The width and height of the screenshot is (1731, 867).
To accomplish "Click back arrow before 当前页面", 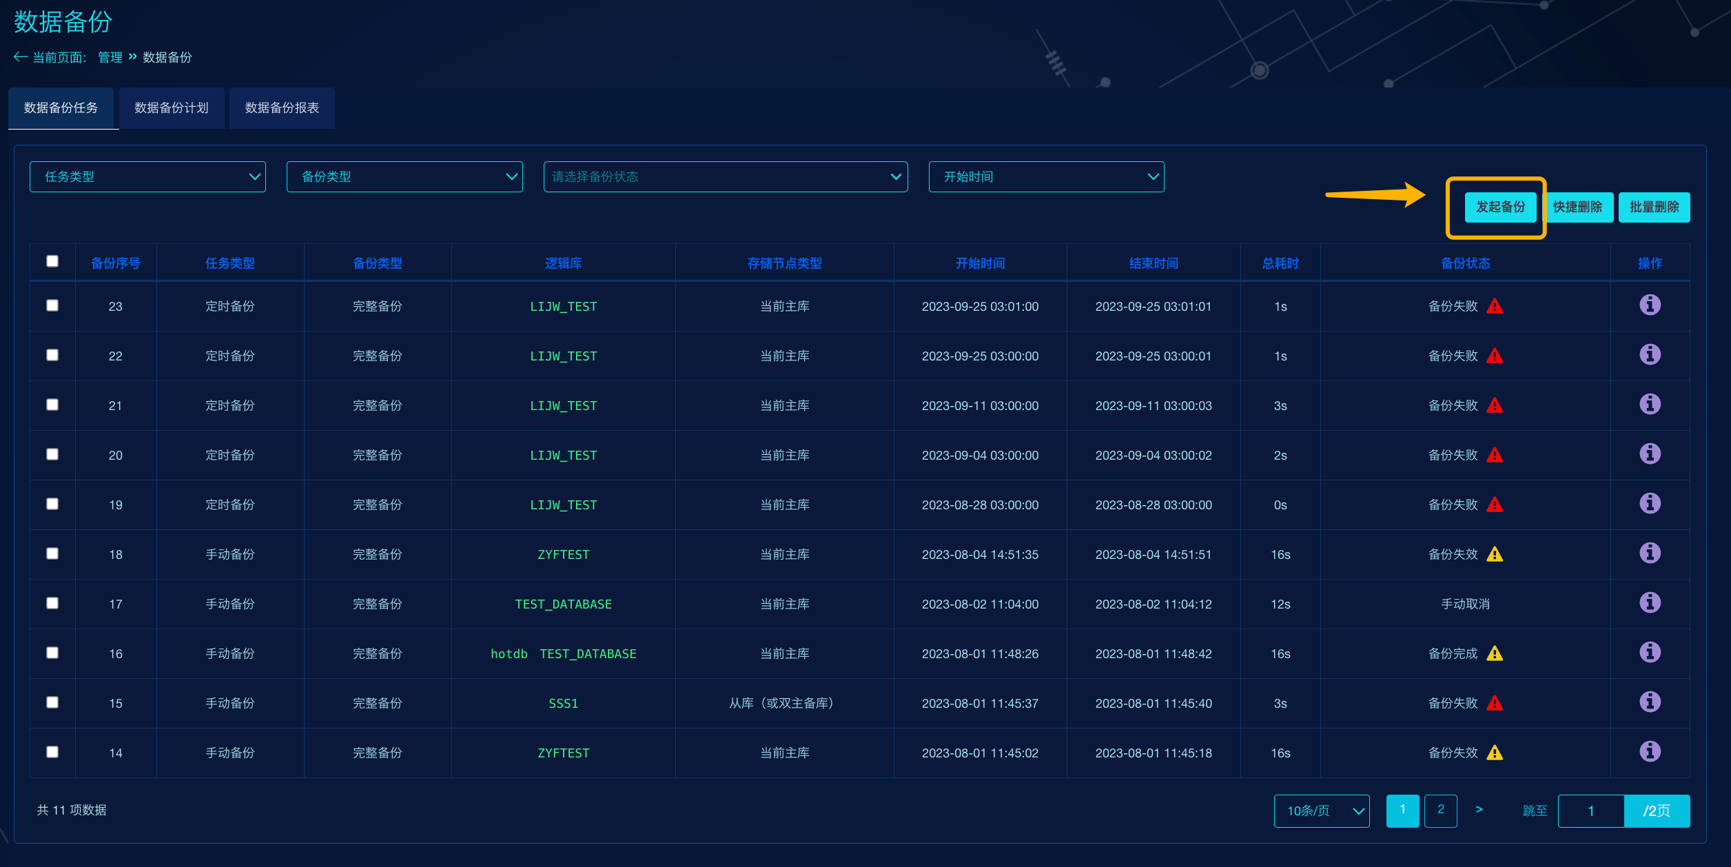I will pos(21,57).
